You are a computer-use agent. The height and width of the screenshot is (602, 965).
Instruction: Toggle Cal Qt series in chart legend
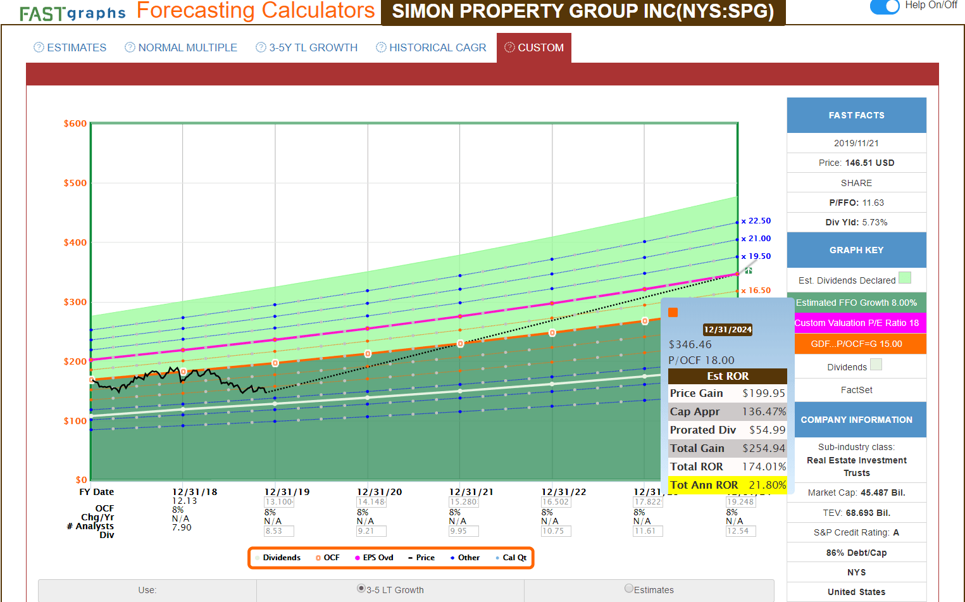[511, 558]
